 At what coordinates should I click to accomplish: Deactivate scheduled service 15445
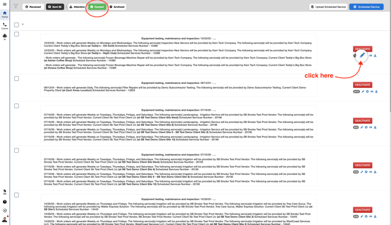362,210
